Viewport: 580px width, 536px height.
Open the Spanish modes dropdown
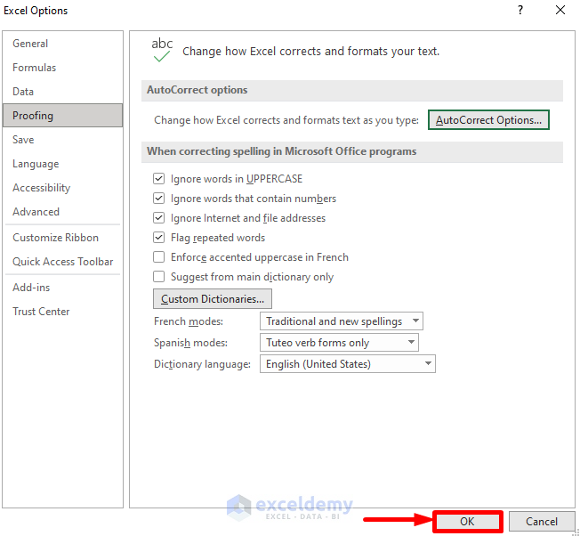point(339,343)
